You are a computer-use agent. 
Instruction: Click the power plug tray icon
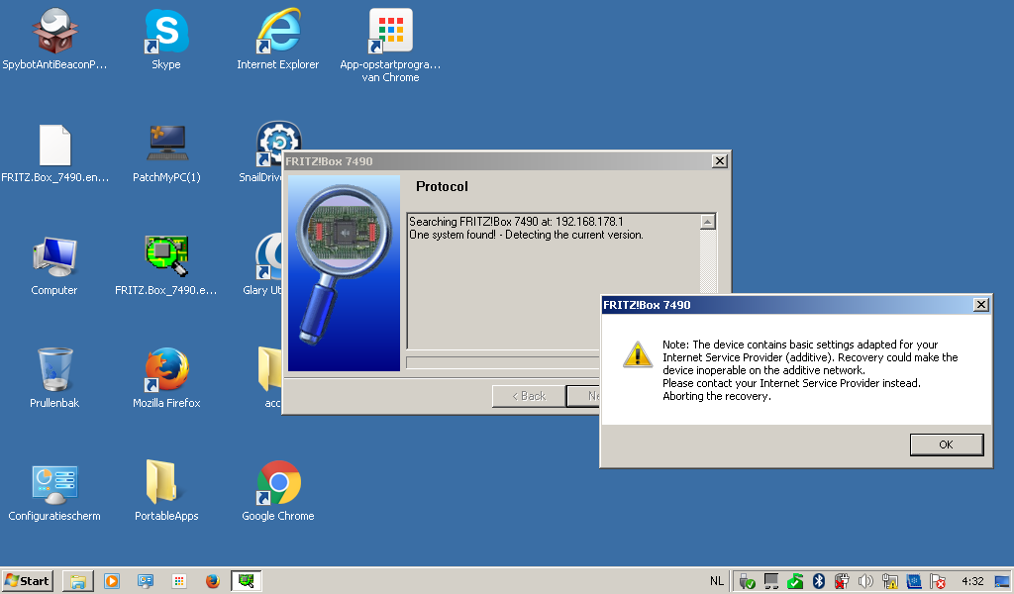coord(842,581)
